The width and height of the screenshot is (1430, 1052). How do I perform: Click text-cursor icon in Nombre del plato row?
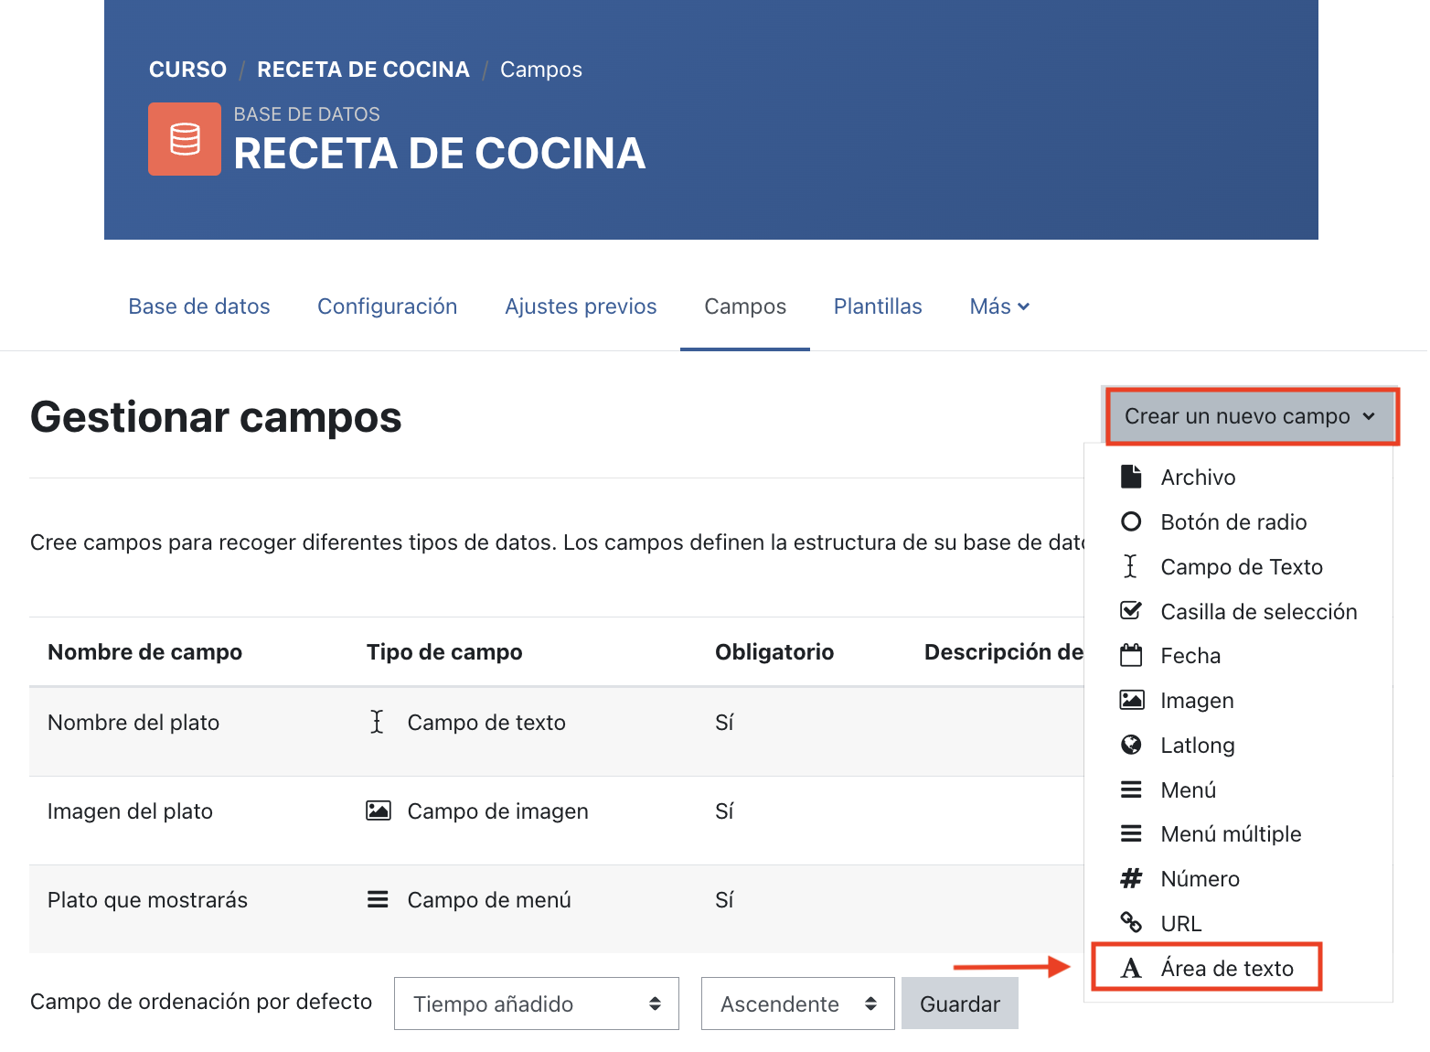377,722
